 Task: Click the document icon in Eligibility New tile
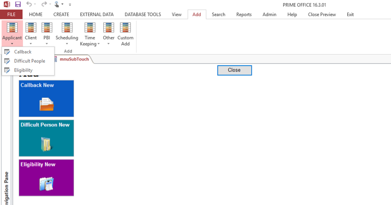coord(46,184)
